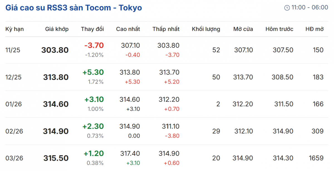This screenshot has width=334, height=171.
Task: Click the HĐ mở column header
Action: [315, 29]
